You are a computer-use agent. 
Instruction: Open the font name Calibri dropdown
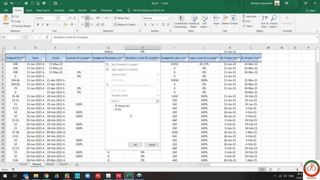(55, 18)
